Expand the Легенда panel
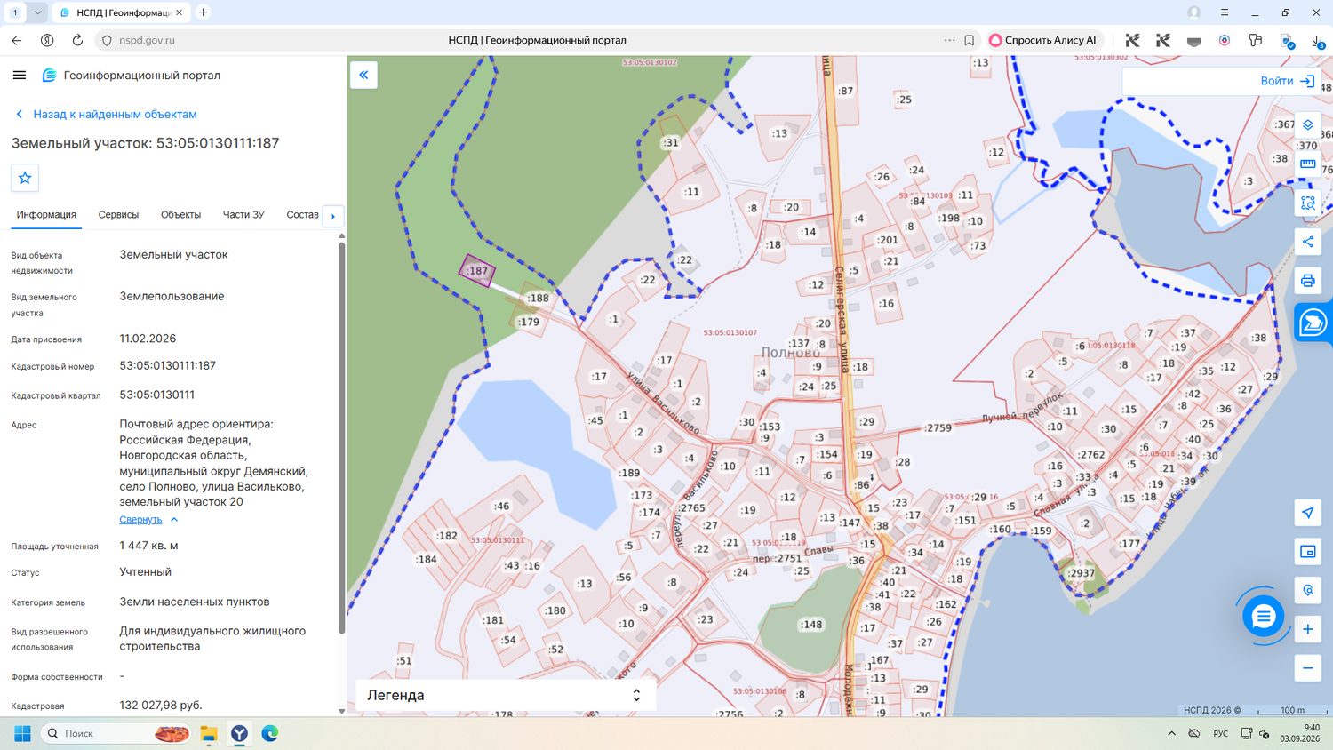This screenshot has height=750, width=1333. pos(506,695)
